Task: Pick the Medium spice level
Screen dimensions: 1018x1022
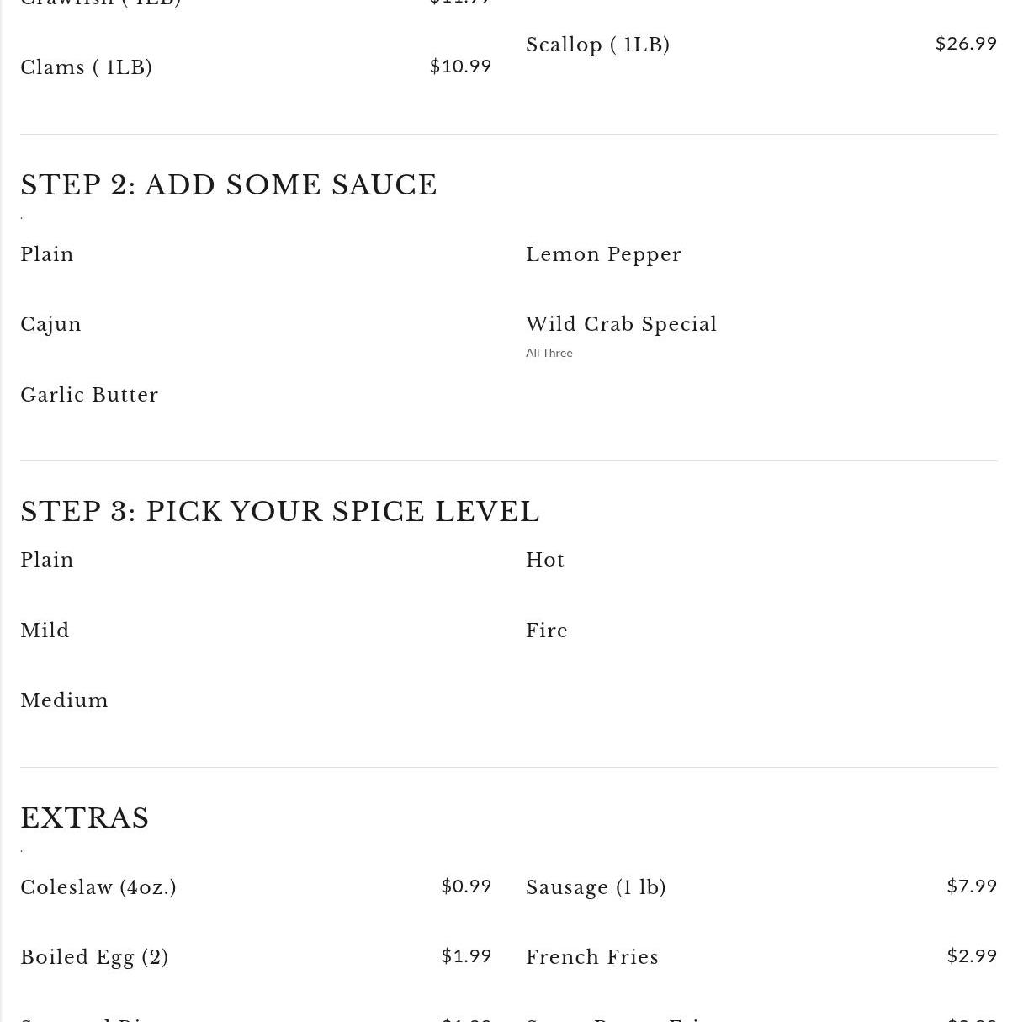Action: (64, 700)
